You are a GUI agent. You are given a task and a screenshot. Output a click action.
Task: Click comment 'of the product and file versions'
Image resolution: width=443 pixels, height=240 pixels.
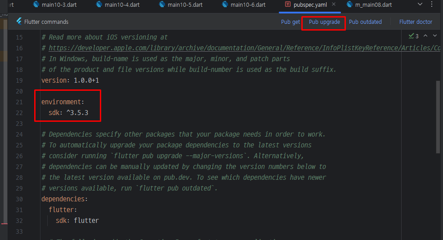coord(189,70)
